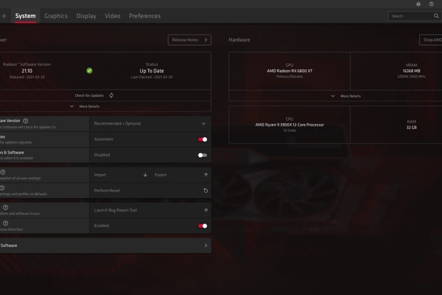Screen dimensions: 442x295
Task: Click the '32 GB' RAM value
Action: coord(411,127)
